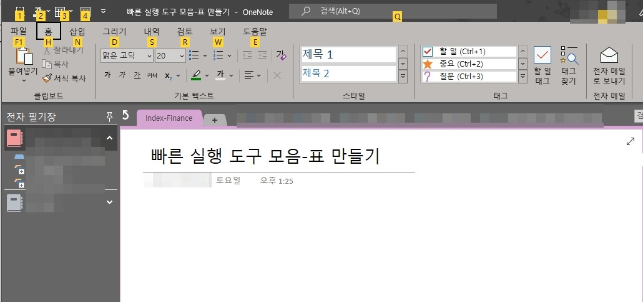Screen dimensions: 643x302
Task: Apply green highlight color swatch
Action: coord(197,75)
